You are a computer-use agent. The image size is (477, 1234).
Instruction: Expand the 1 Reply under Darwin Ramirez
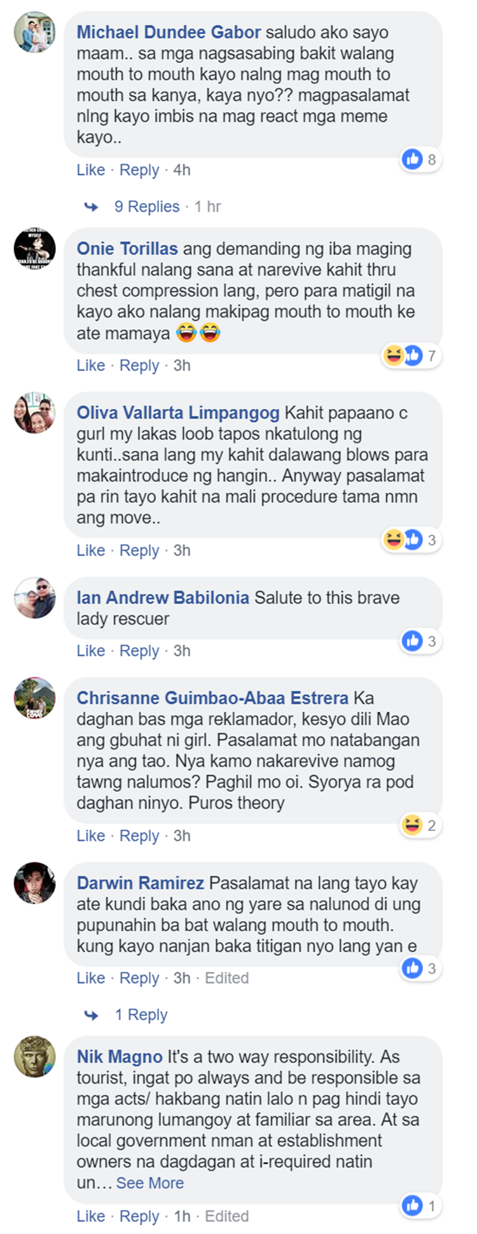141,1015
